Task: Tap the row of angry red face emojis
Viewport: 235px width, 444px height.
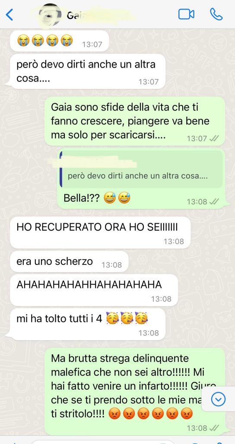Action: pyautogui.click(x=150, y=414)
